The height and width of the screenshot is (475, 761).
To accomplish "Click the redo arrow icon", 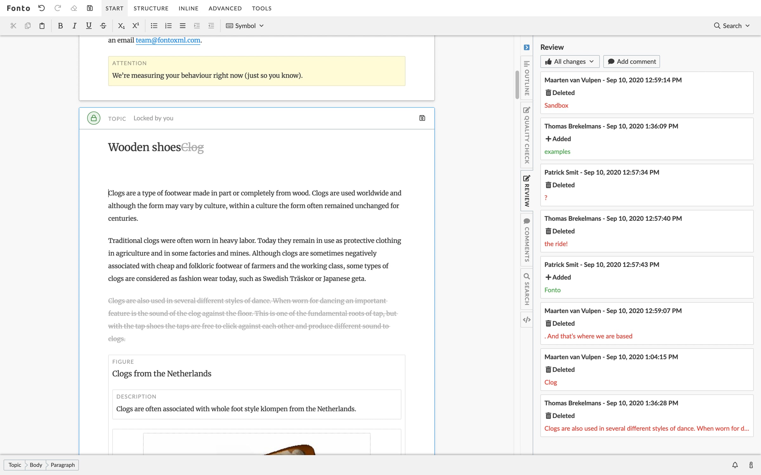I will click(x=57, y=8).
